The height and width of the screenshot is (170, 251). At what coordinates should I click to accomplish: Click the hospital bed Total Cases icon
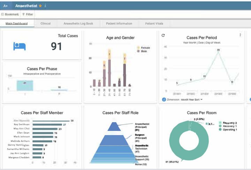(19, 46)
